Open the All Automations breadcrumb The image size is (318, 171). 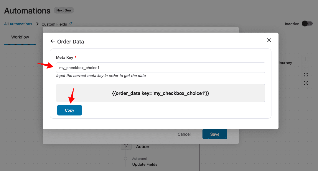point(18,24)
